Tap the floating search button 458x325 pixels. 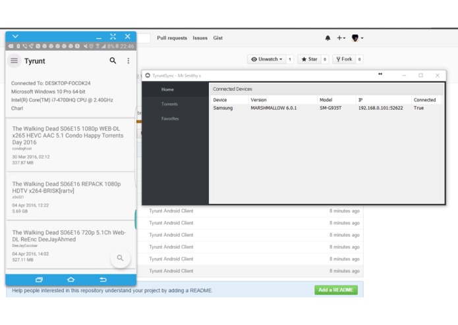click(x=121, y=258)
